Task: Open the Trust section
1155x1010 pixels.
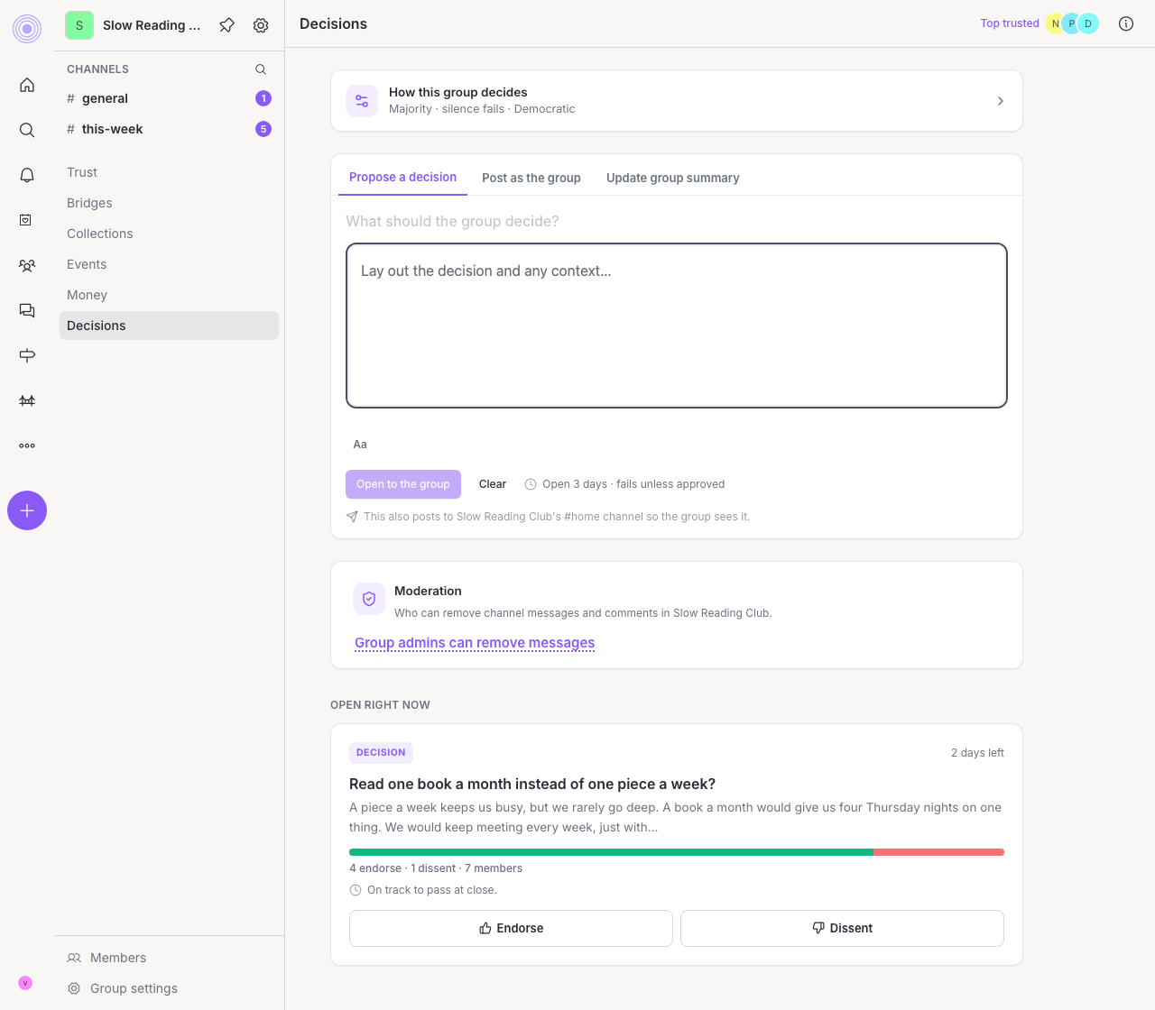Action: click(169, 172)
